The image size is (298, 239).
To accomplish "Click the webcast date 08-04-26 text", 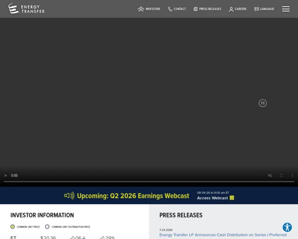I will click(213, 193).
